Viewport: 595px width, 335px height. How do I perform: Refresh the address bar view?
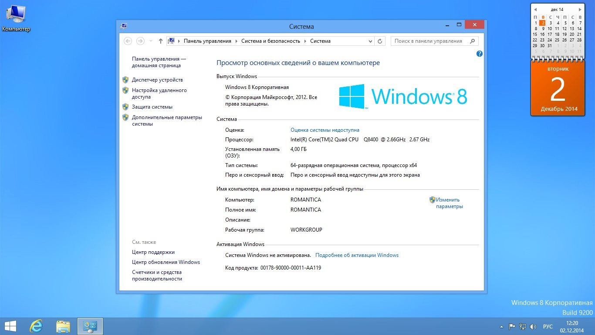(380, 41)
